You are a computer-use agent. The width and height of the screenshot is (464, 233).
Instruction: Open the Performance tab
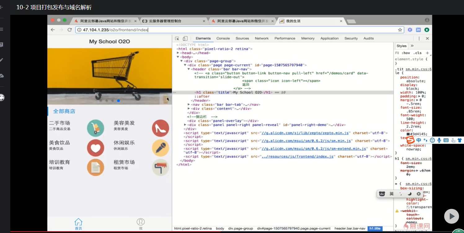point(285,38)
